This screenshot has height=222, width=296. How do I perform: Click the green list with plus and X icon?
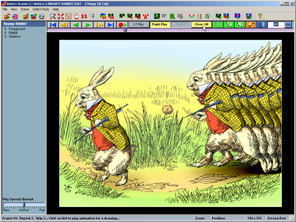coord(199,17)
